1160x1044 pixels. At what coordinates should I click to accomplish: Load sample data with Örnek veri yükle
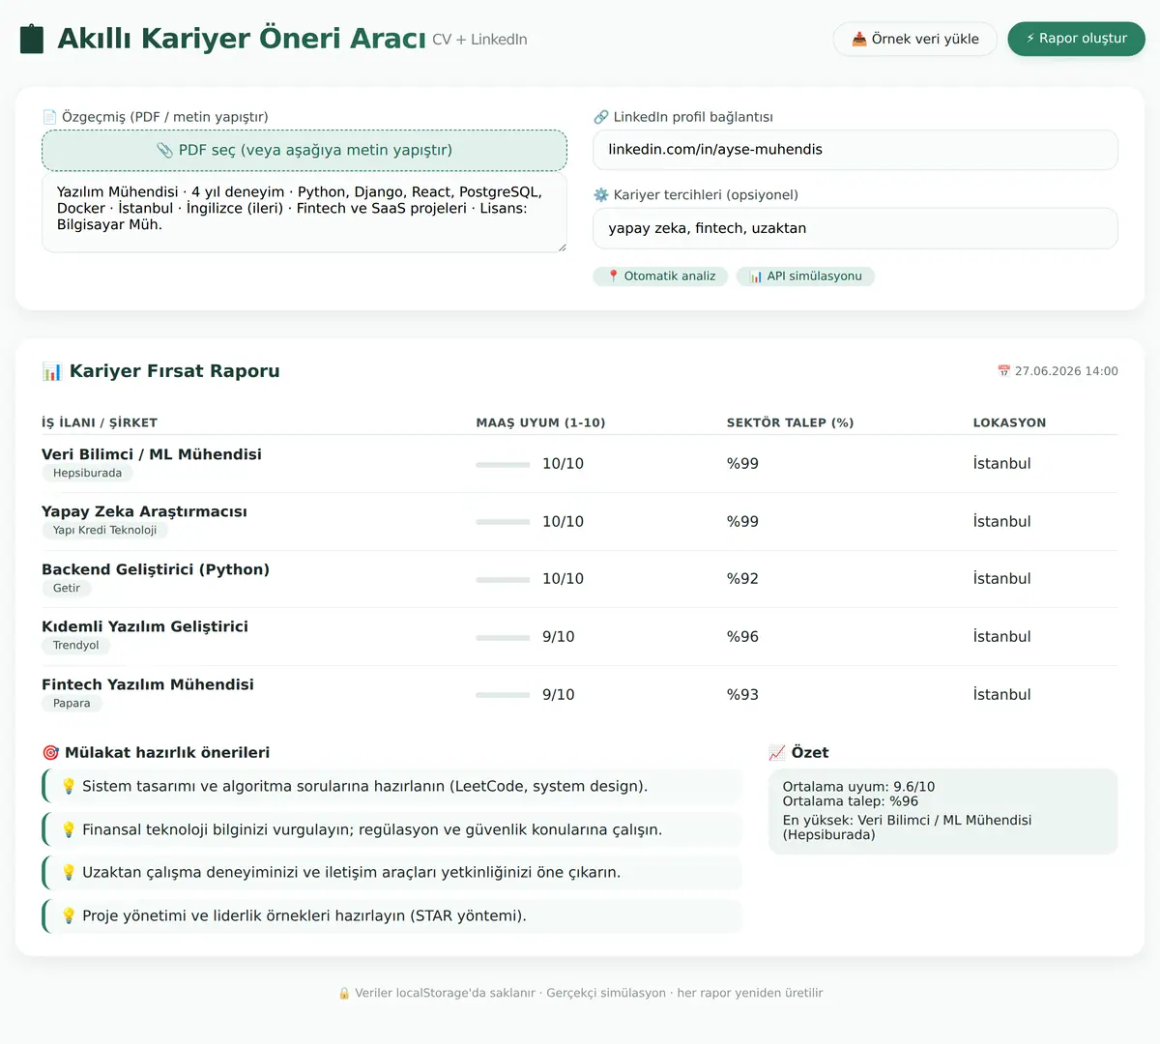click(914, 39)
